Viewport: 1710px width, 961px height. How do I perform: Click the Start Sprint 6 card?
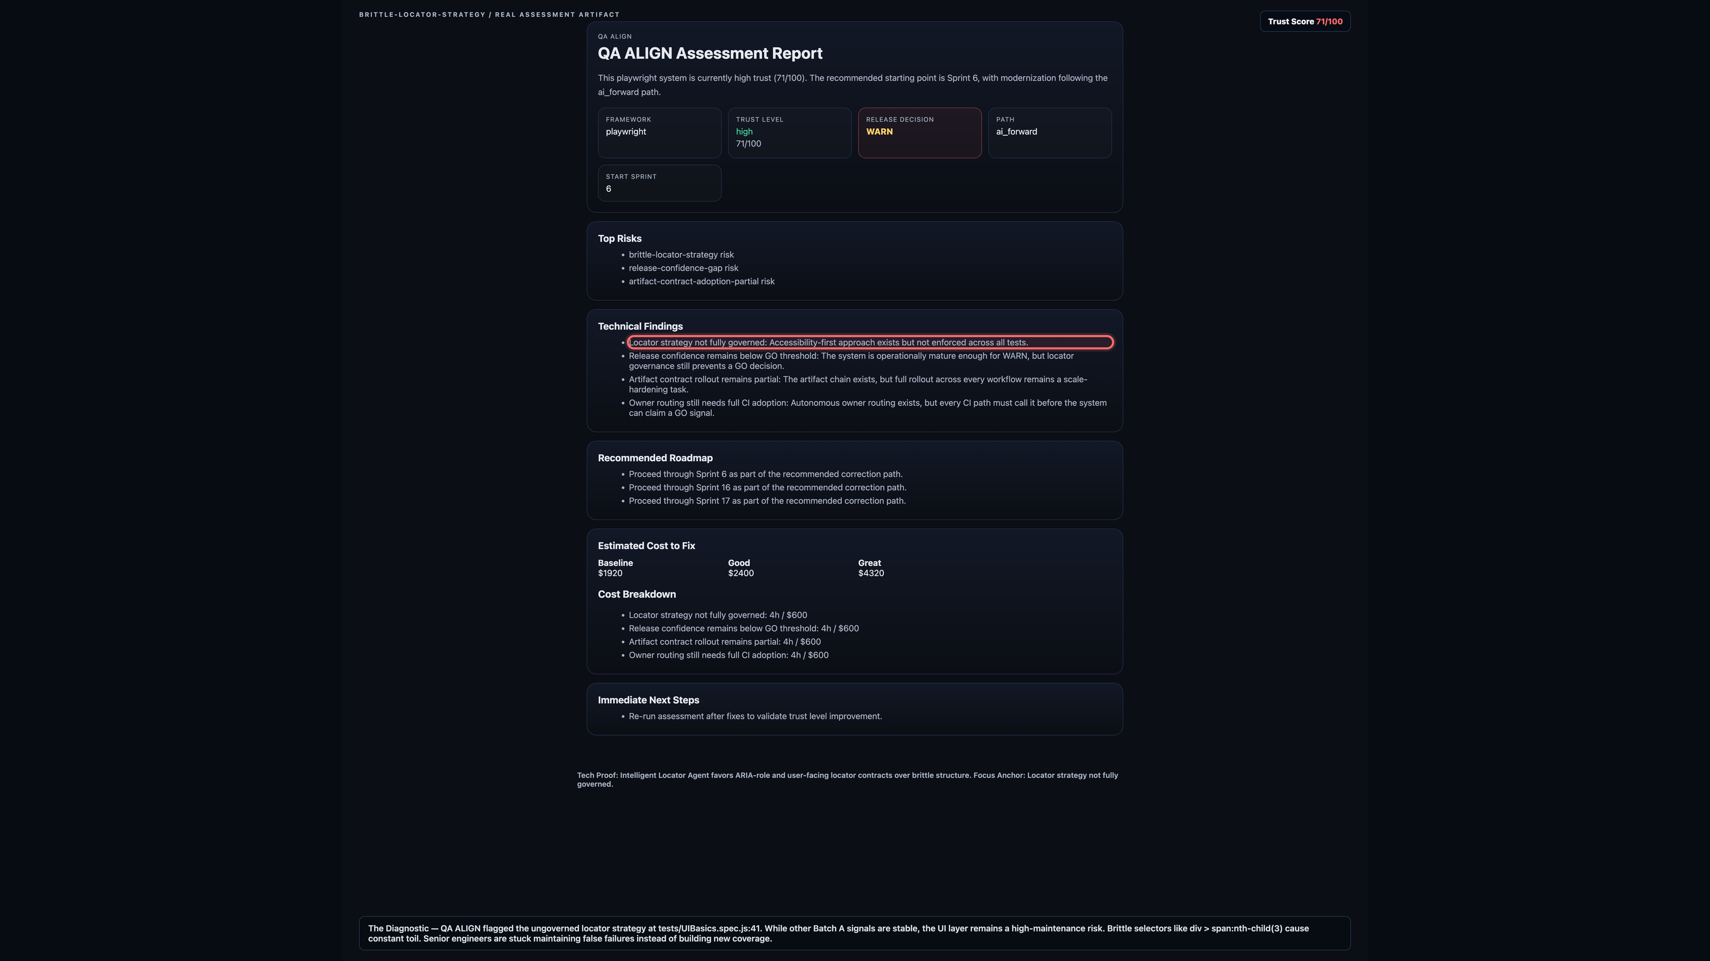659,183
